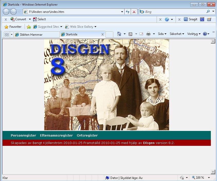Click the vertical scrollbar up arrow
This screenshot has width=217, height=181.
tap(213, 41)
